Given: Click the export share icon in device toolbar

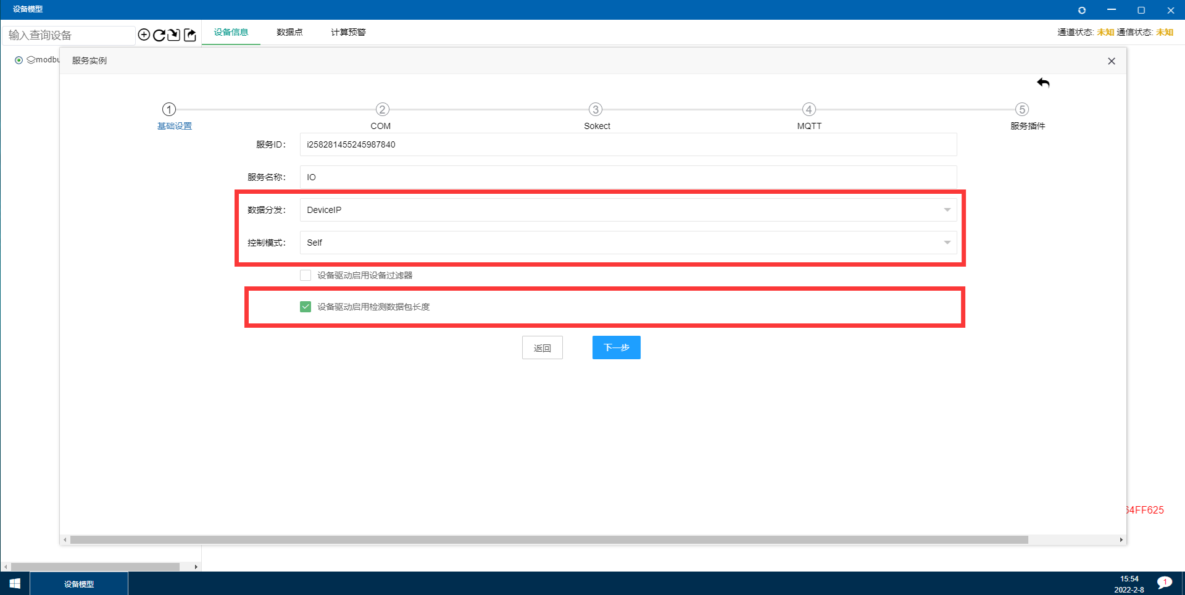Looking at the screenshot, I should [x=190, y=35].
